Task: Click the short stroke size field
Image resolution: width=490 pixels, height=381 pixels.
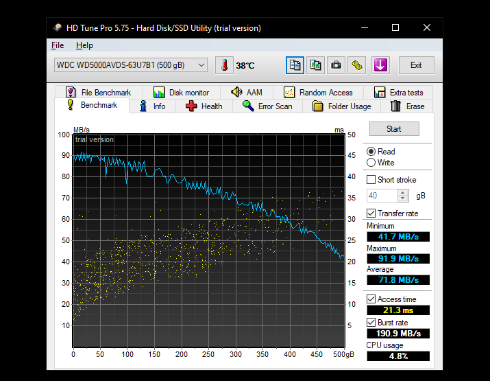Action: pyautogui.click(x=382, y=196)
